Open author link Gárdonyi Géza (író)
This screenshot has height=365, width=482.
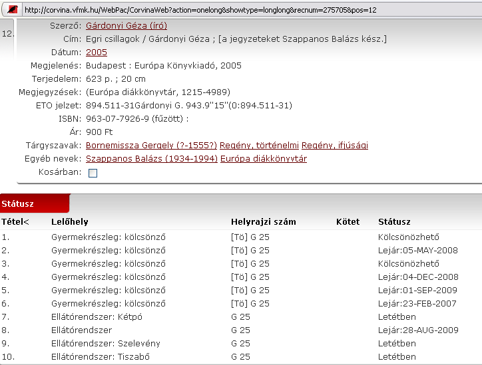pyautogui.click(x=126, y=26)
